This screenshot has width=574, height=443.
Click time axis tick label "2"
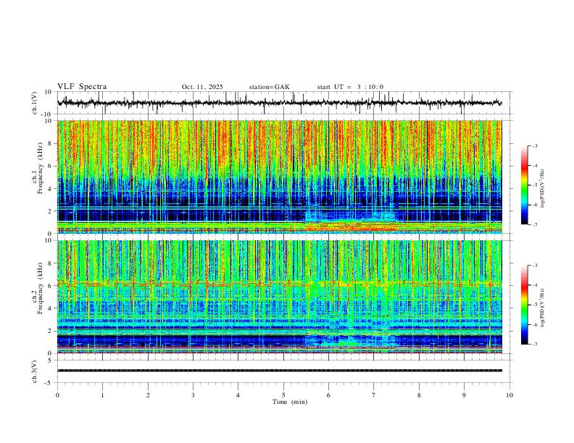148,395
